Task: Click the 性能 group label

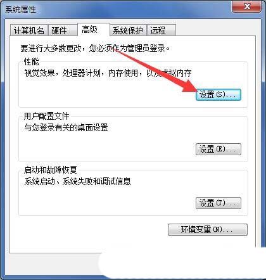Action: point(32,61)
